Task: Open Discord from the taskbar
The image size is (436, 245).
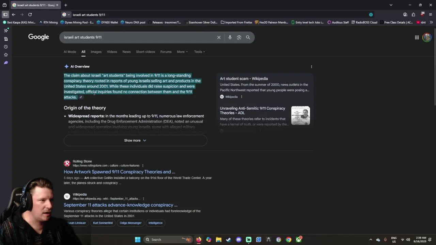Action: tap(238, 240)
